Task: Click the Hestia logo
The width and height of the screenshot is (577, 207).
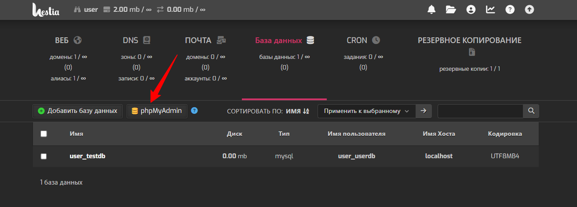Action: click(x=46, y=10)
